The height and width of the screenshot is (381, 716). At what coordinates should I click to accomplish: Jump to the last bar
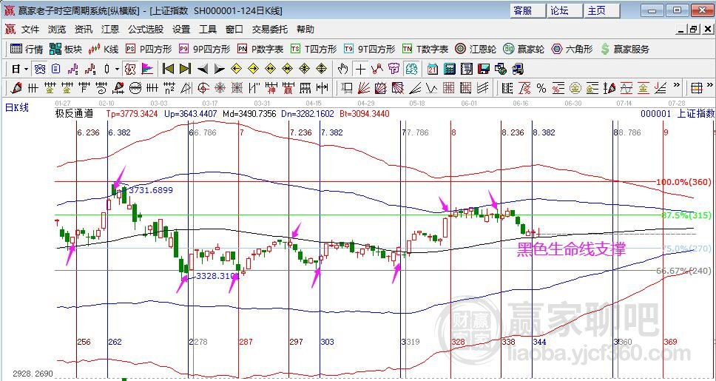pos(185,70)
